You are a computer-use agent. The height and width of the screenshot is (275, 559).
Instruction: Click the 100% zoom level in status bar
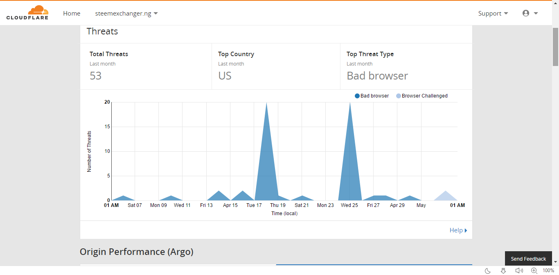pyautogui.click(x=548, y=270)
